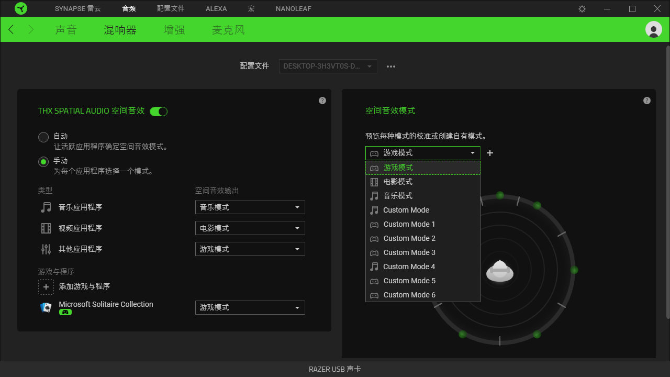This screenshot has height=377, width=670.
Task: Click RAZER USB 声卡 device label
Action: pos(335,369)
